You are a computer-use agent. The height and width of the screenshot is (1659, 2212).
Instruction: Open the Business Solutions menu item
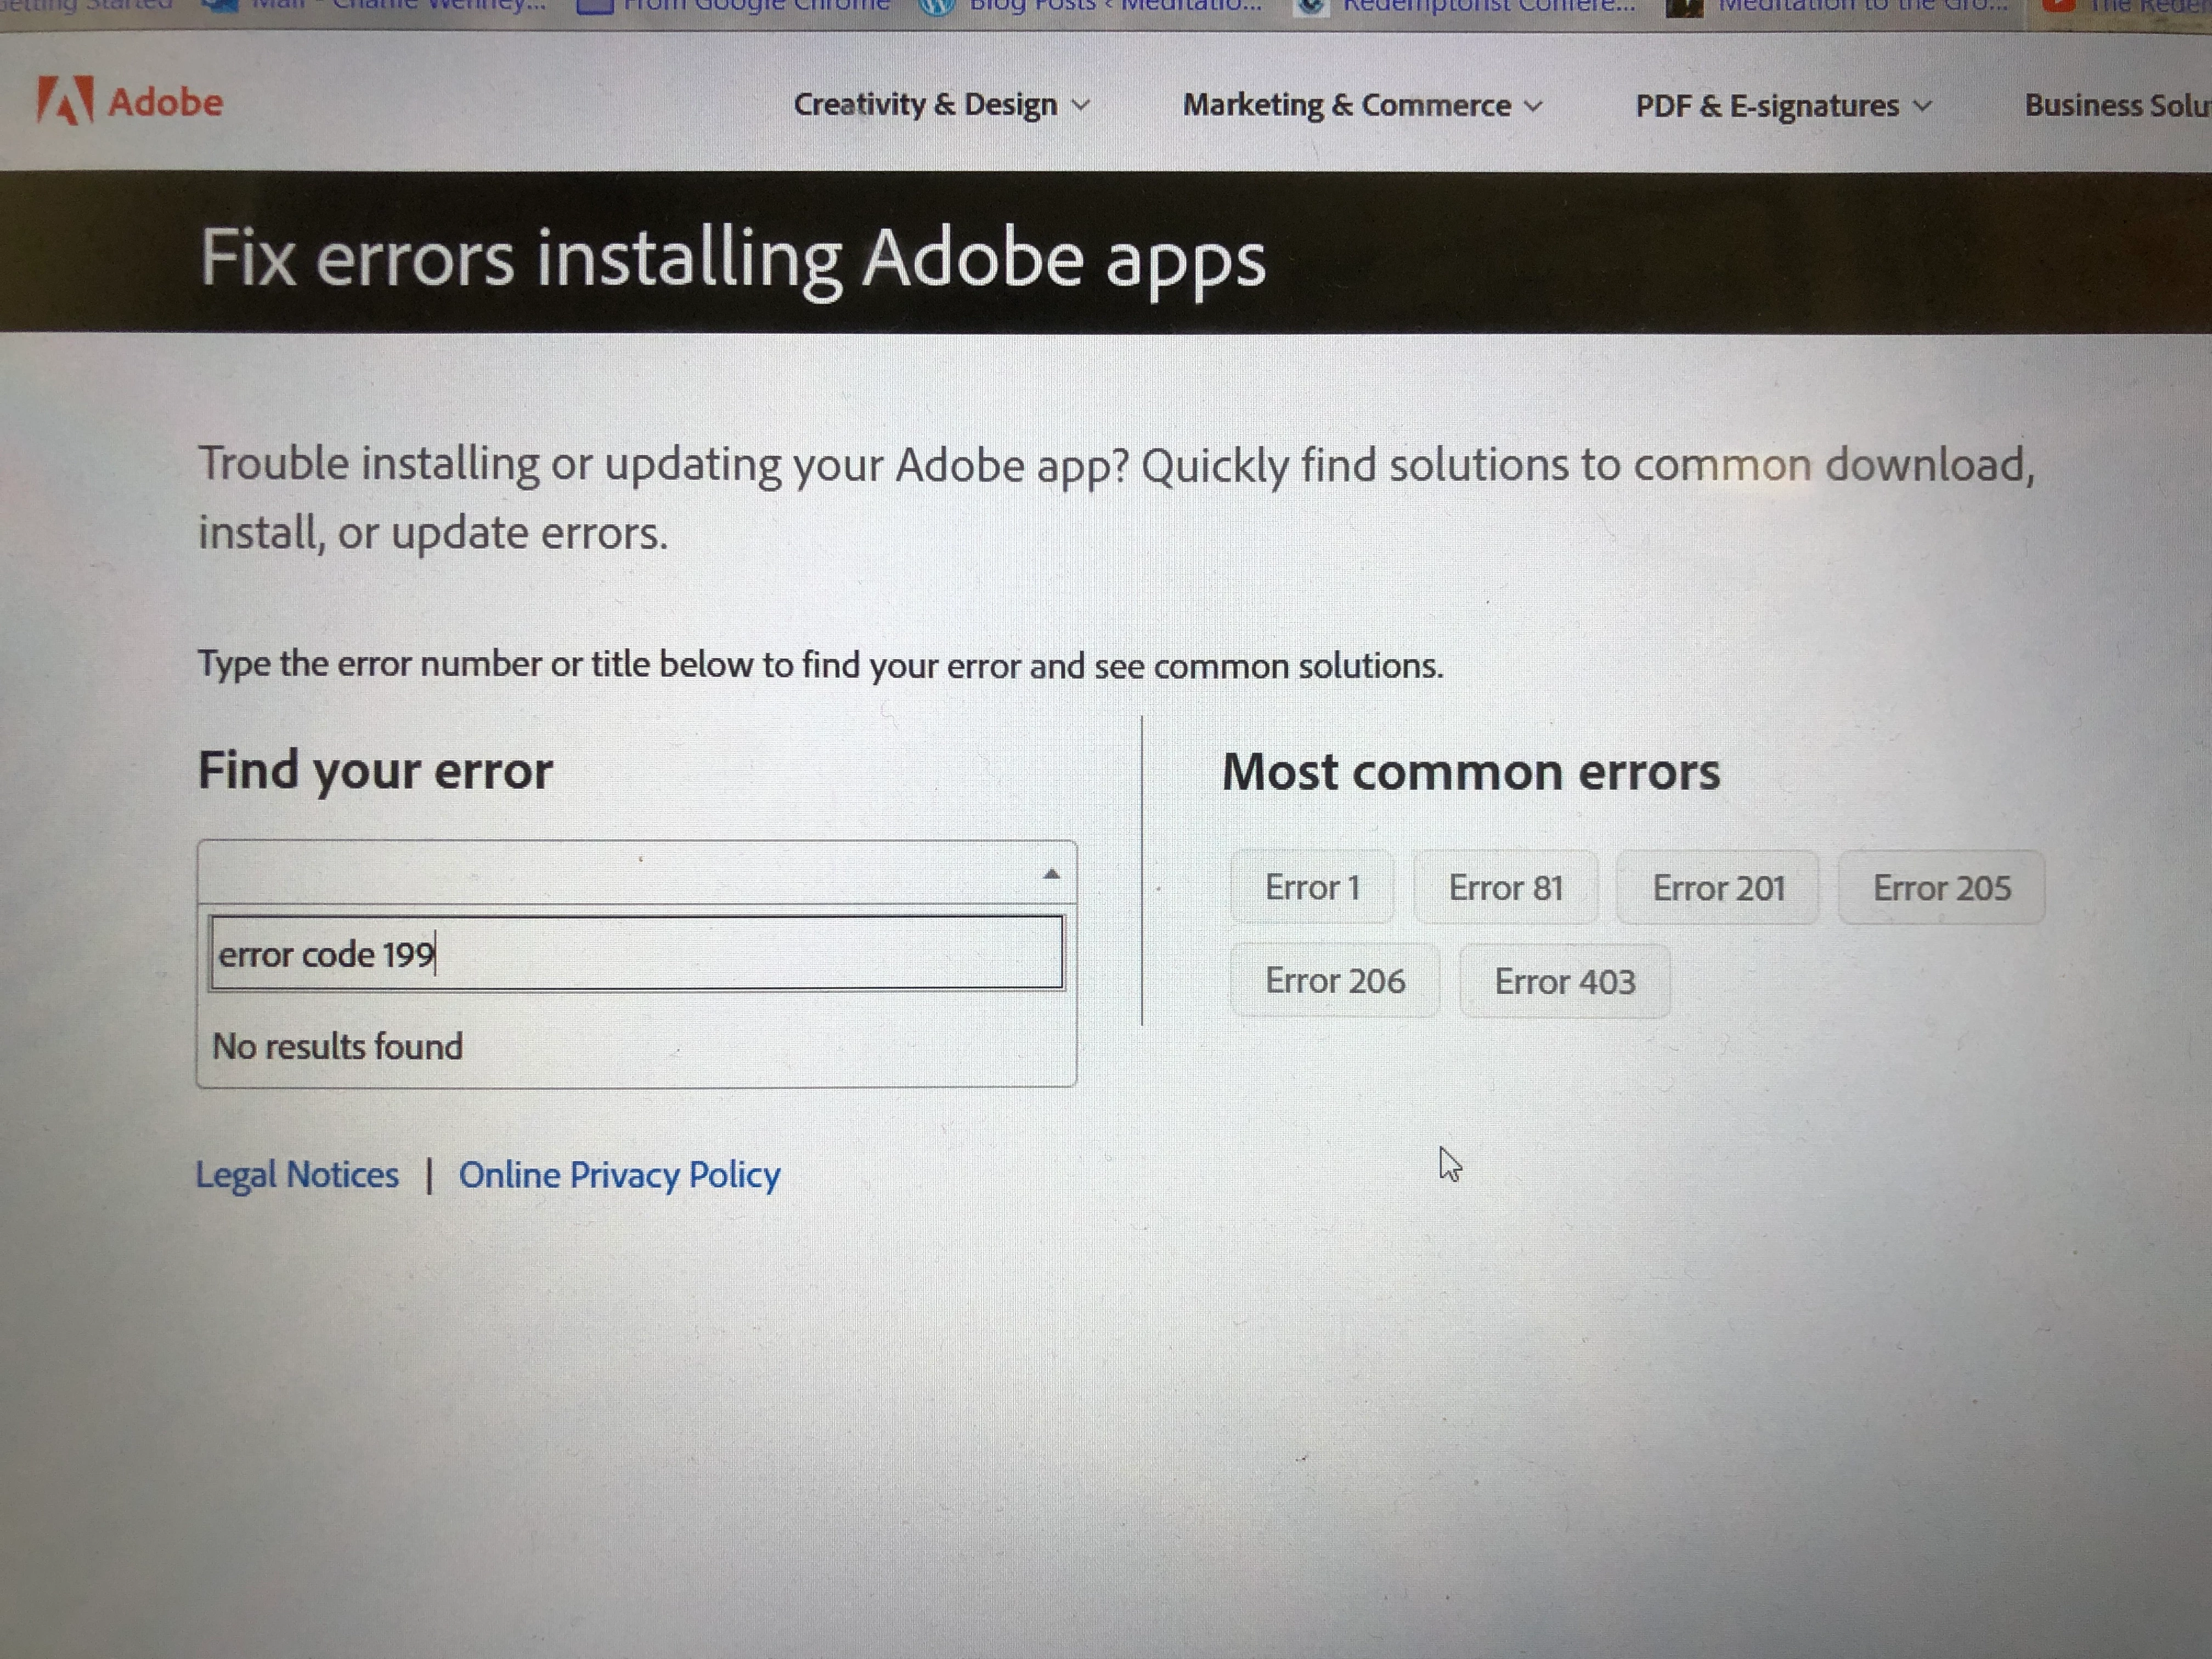2115,106
